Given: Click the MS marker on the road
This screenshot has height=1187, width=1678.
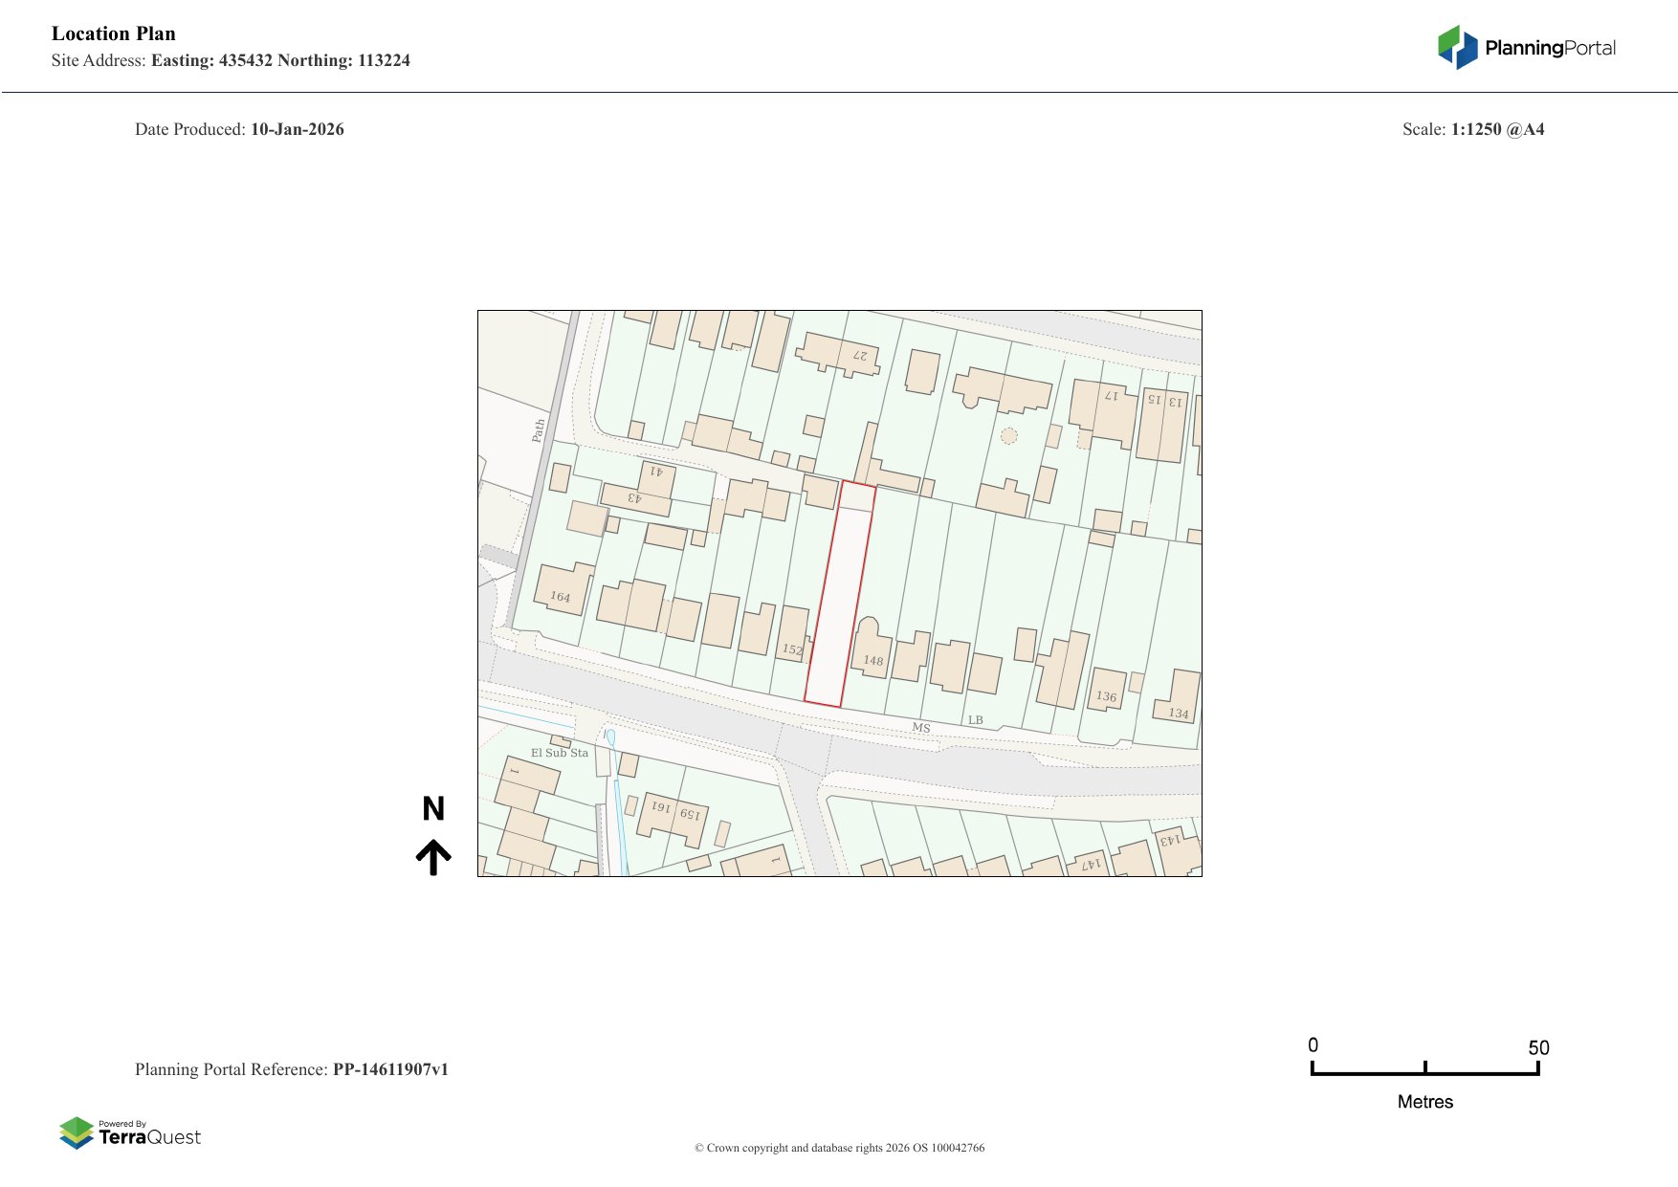Looking at the screenshot, I should 920,728.
